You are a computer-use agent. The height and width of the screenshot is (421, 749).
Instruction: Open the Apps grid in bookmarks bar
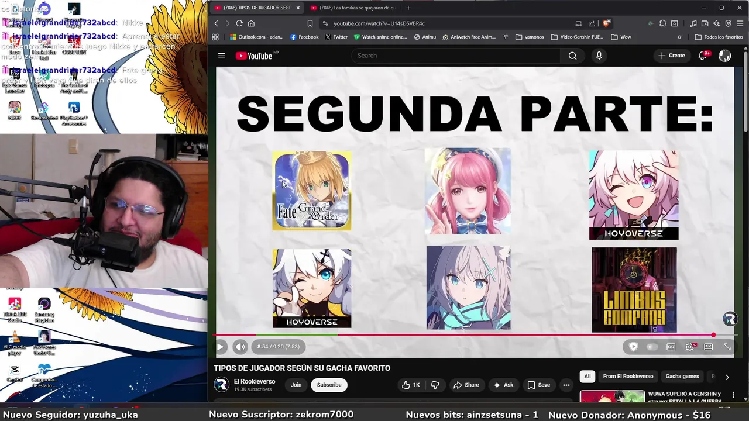pos(215,37)
